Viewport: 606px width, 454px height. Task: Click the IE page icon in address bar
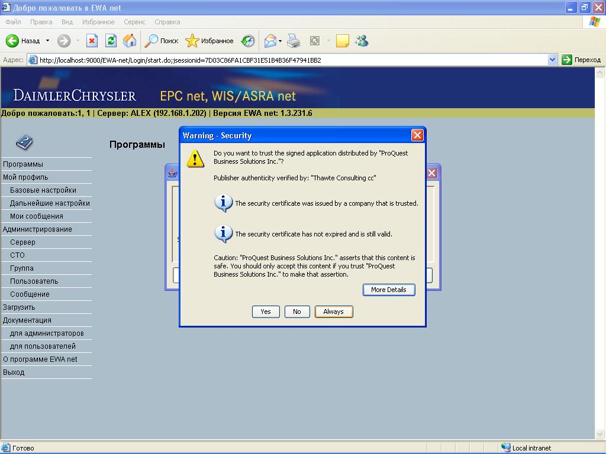33,60
